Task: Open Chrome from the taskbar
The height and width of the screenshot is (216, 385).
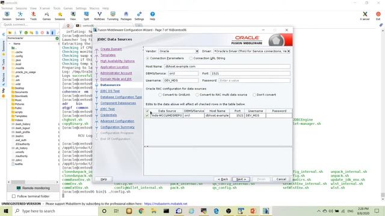Action: tap(141, 211)
